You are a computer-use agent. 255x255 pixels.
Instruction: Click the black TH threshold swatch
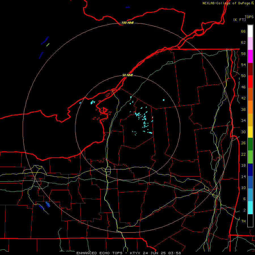[250, 220]
